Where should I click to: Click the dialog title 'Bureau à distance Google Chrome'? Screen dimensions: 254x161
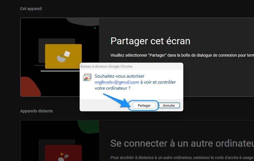[106, 66]
